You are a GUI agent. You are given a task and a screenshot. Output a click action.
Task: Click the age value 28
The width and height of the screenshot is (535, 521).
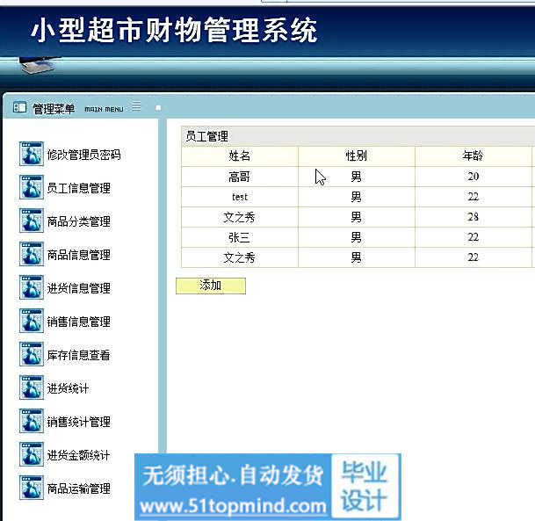coord(473,217)
